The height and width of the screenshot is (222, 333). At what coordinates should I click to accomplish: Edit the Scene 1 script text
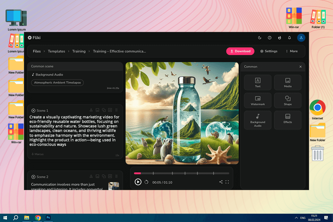coord(74,131)
